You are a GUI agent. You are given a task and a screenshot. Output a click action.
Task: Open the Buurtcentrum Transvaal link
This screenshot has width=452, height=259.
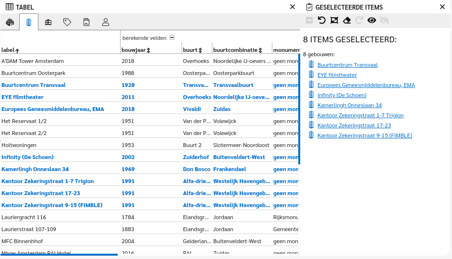(x=347, y=65)
